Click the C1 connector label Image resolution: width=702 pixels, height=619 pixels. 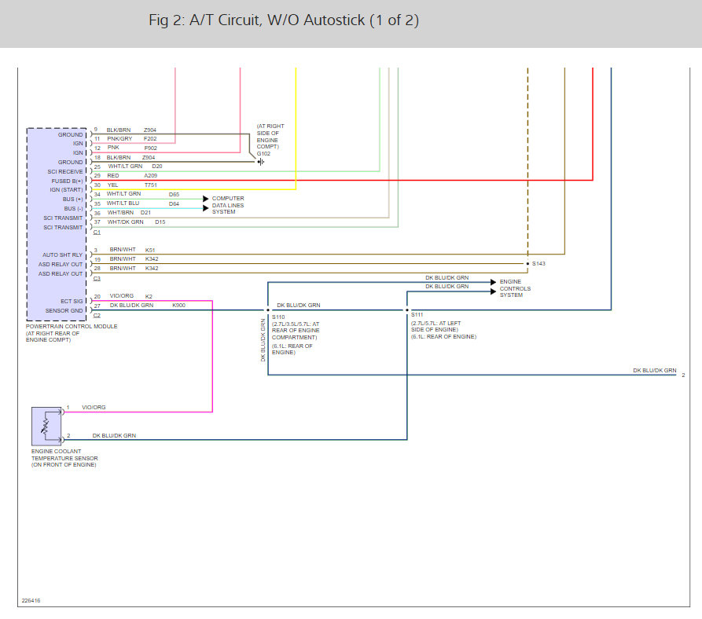(97, 233)
